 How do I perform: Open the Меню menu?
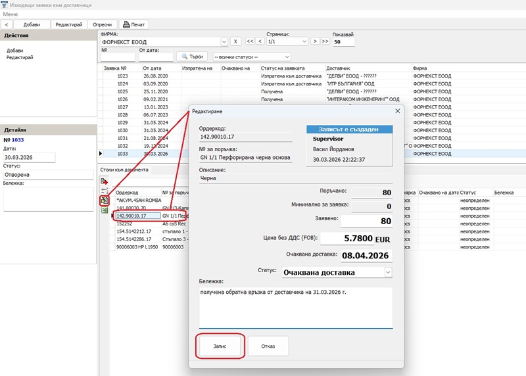point(11,14)
